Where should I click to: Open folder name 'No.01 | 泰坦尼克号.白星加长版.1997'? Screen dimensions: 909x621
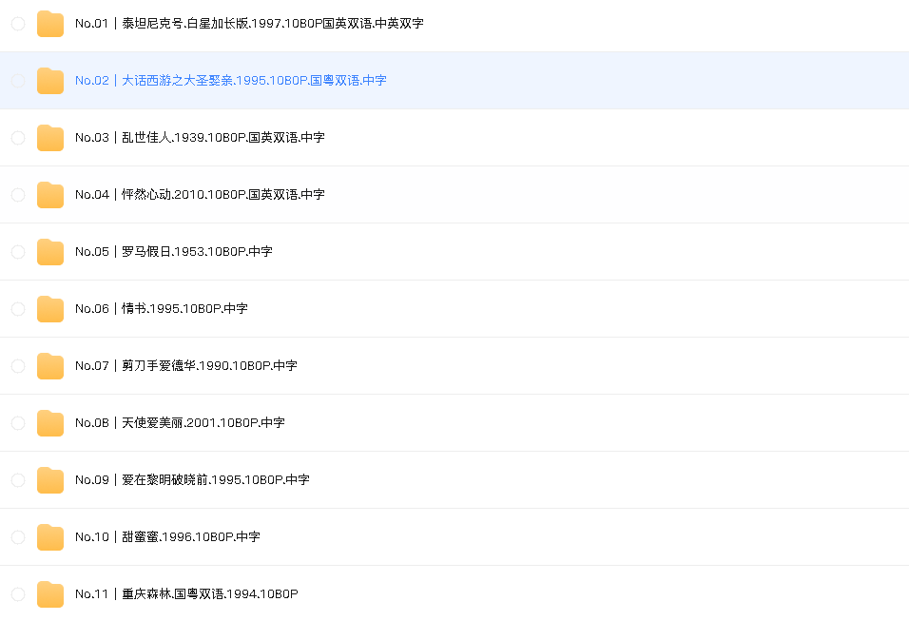(249, 24)
